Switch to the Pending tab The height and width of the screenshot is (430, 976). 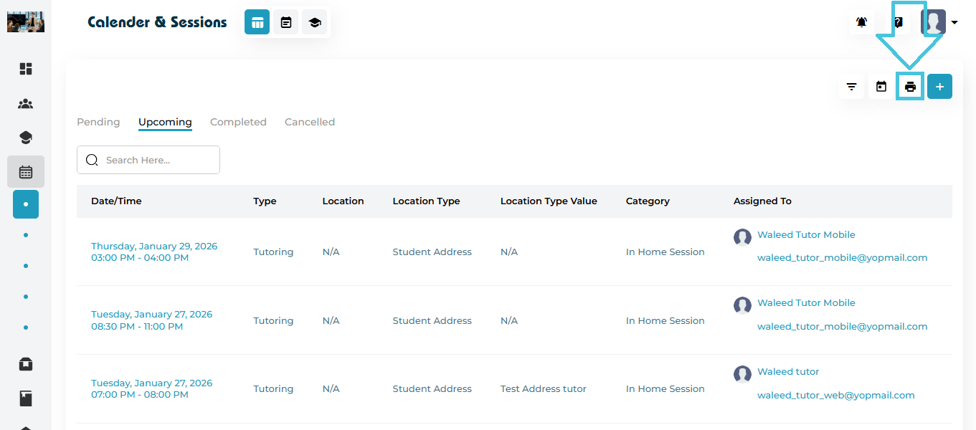[x=98, y=122]
